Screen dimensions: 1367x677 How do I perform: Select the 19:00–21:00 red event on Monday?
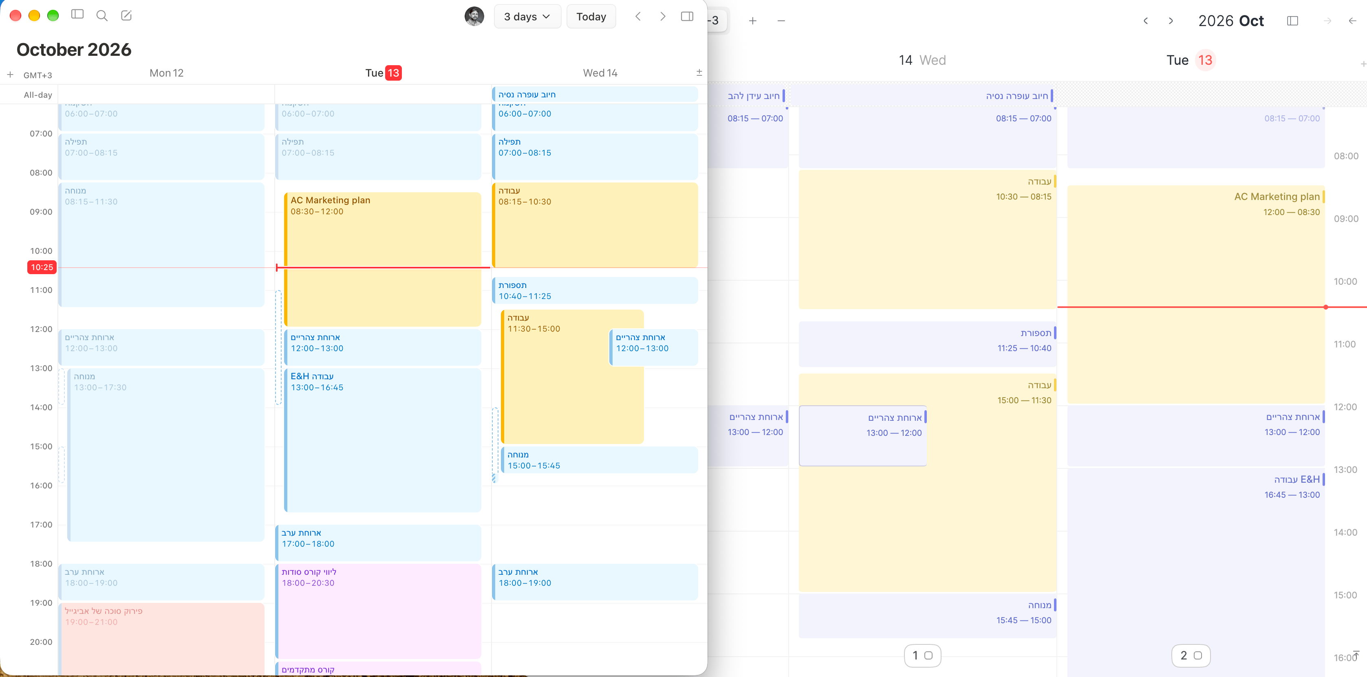(161, 639)
